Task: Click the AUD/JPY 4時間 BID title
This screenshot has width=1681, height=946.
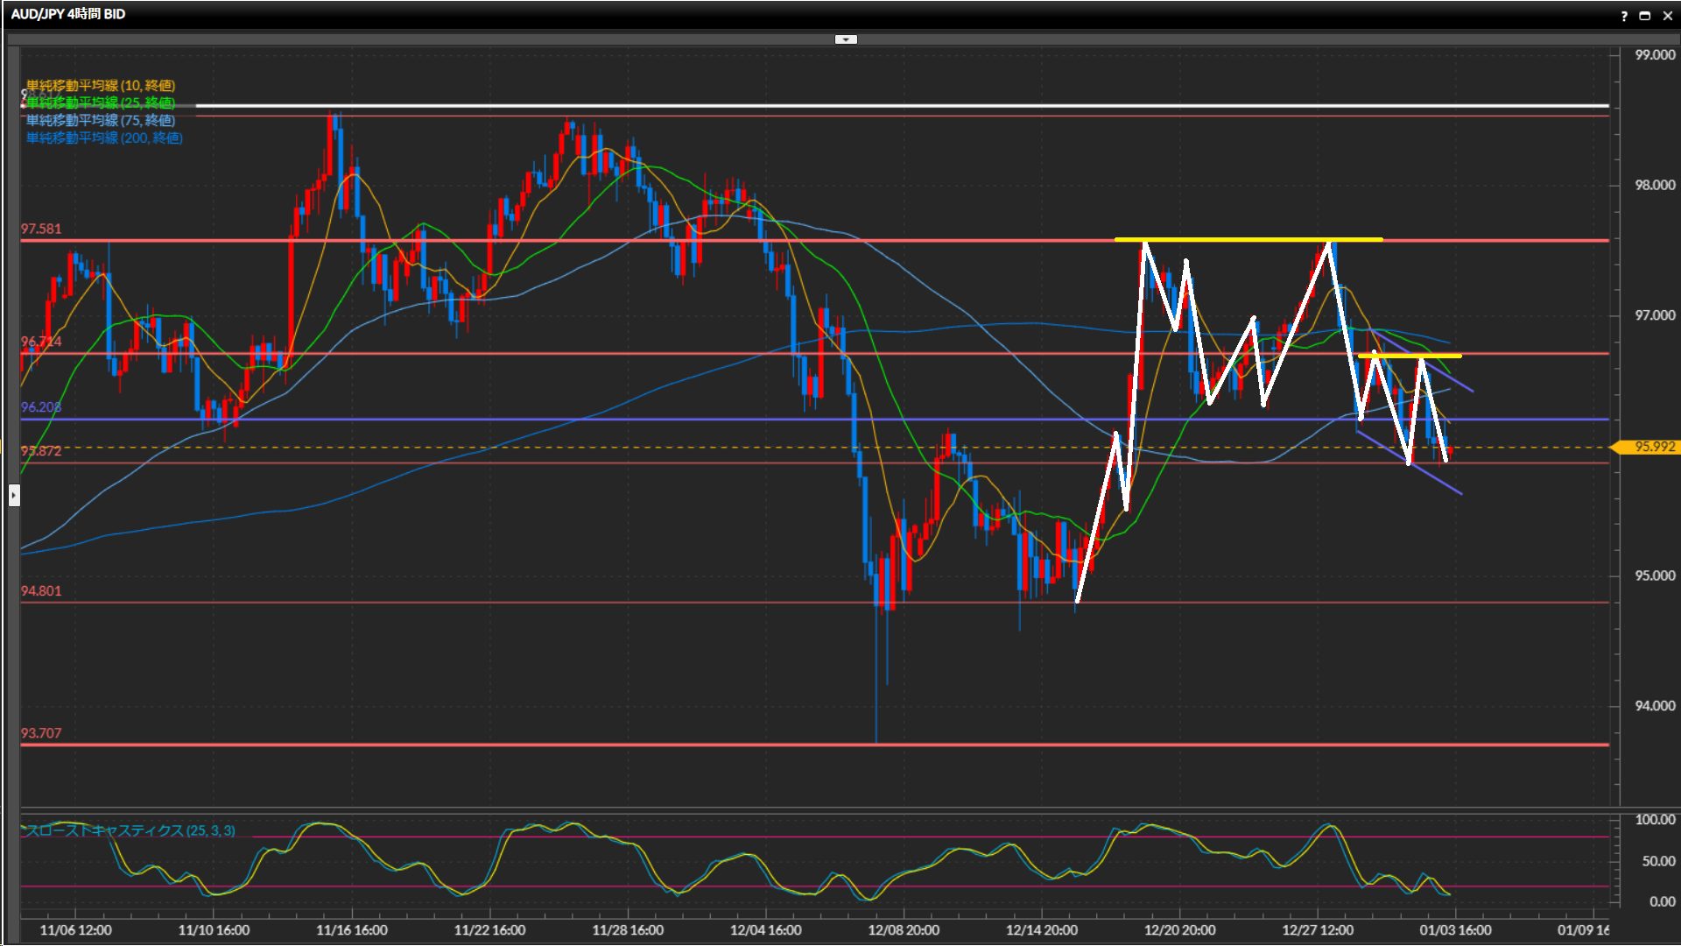Action: [x=68, y=14]
